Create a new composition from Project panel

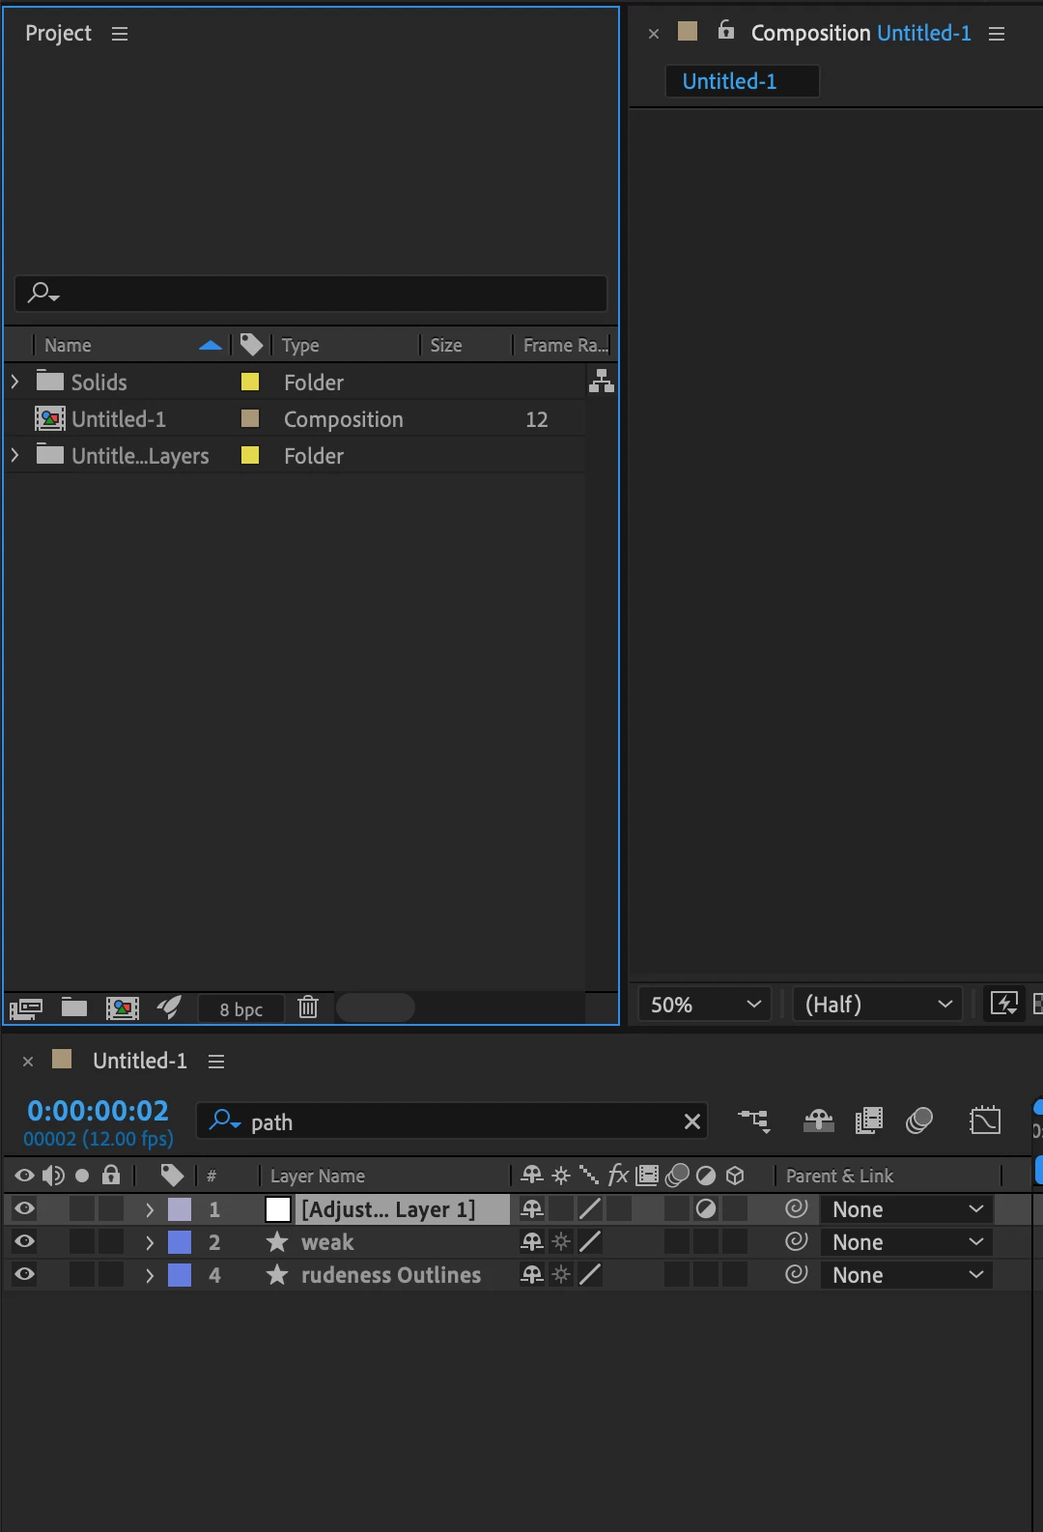coord(123,1008)
